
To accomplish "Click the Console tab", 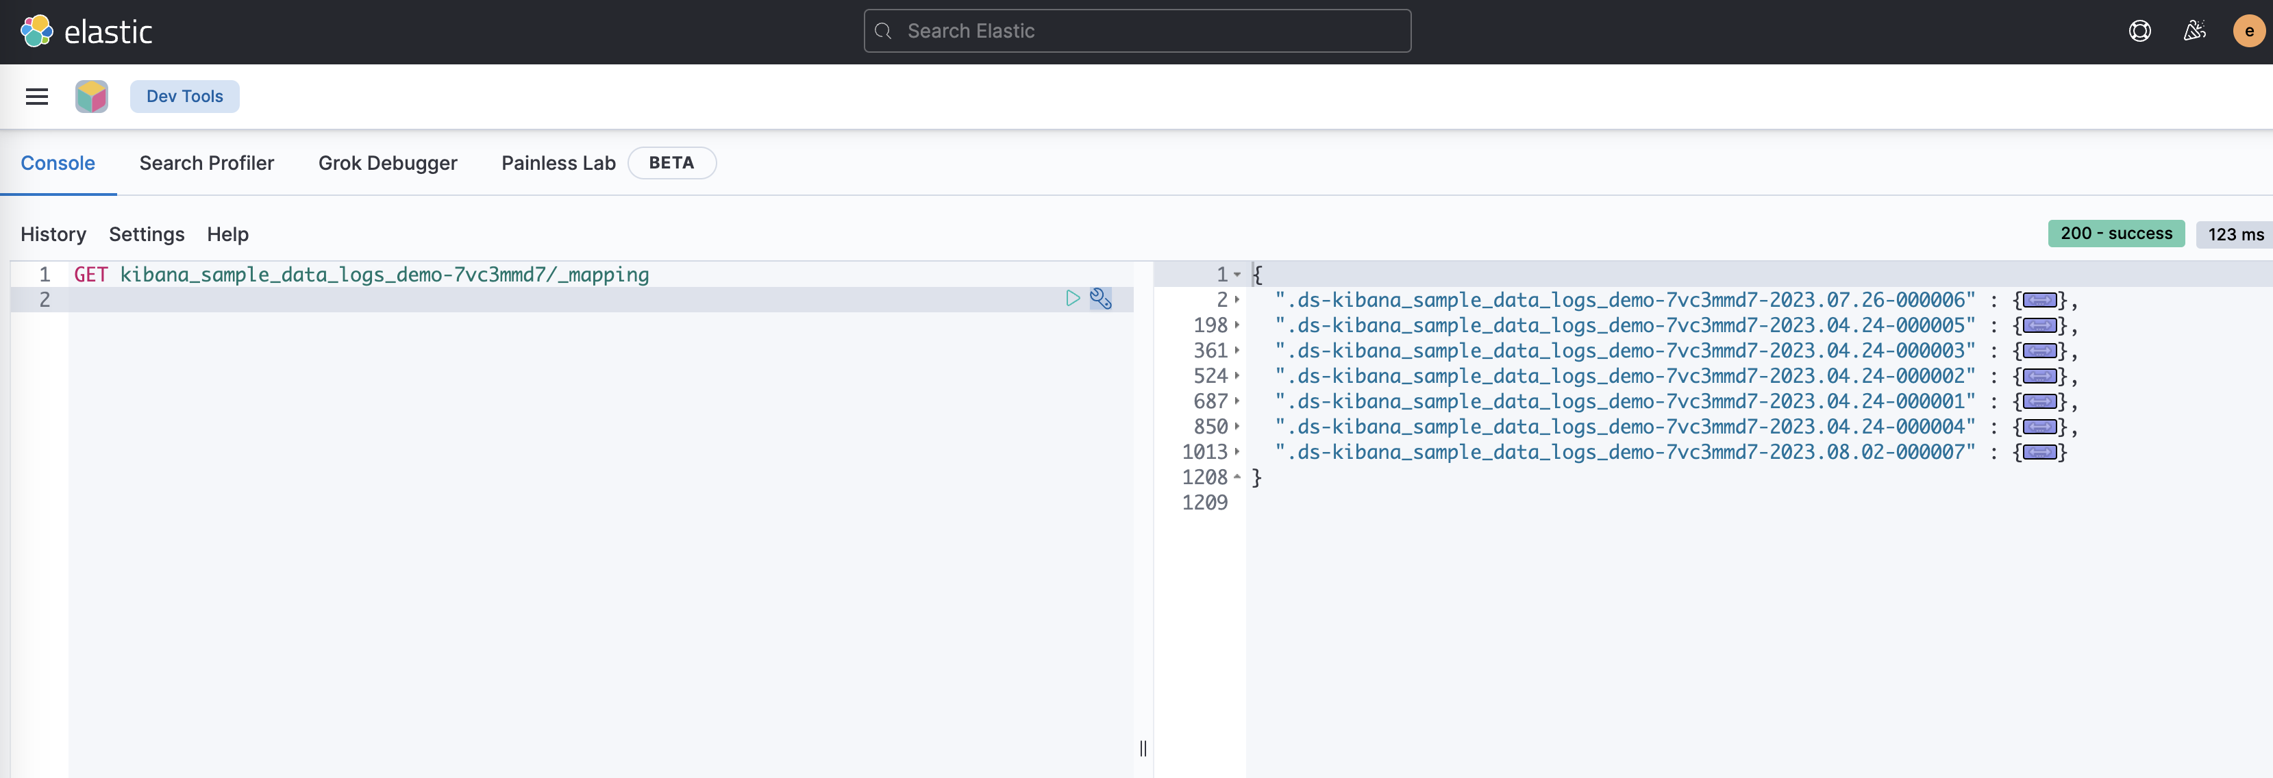I will 58,161.
